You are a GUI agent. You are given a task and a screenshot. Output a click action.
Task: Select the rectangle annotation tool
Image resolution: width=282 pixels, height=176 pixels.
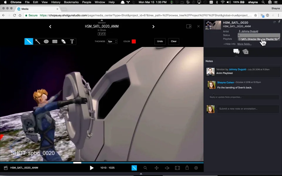pyautogui.click(x=55, y=41)
